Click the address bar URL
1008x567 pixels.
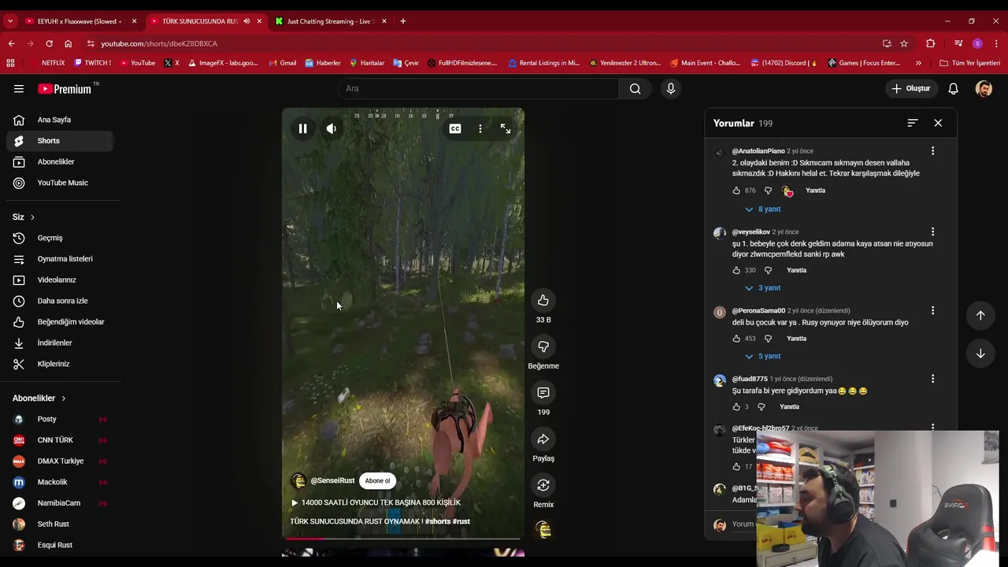point(159,43)
